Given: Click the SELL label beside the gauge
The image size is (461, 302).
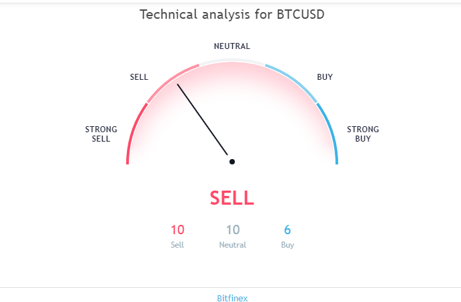Looking at the screenshot, I should pyautogui.click(x=139, y=77).
